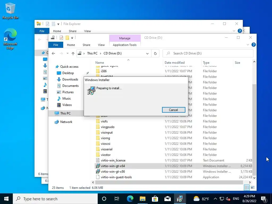Screen dimensions: 272x204
Task: Expand the address bar history dropdown
Action: tap(147, 53)
